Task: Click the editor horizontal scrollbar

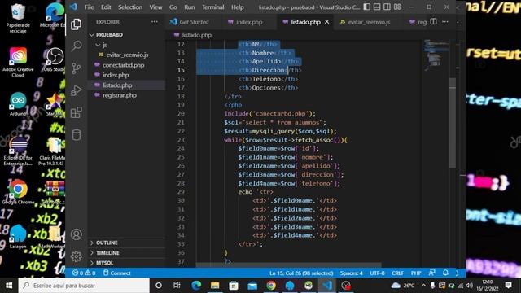Action: click(288, 265)
